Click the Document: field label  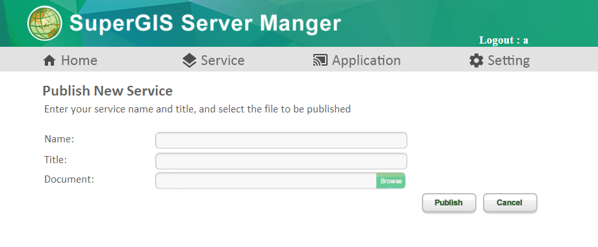pyautogui.click(x=69, y=179)
